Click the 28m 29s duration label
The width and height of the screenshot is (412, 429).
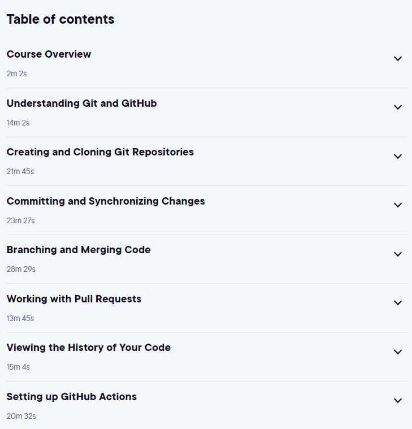pos(21,269)
